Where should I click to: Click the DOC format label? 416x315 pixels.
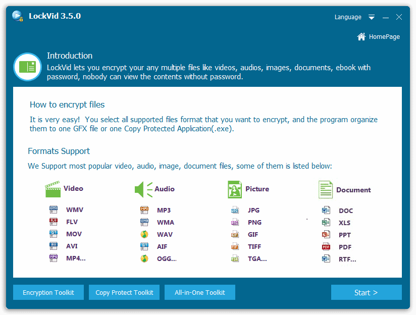coord(346,211)
